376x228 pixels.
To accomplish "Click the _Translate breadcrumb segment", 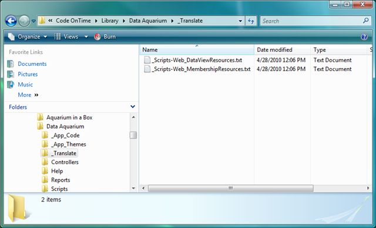I will coord(190,21).
